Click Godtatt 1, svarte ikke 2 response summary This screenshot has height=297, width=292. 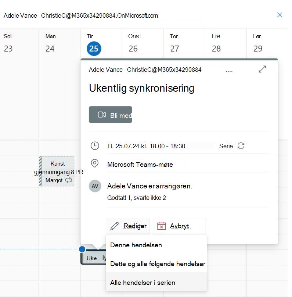[x=137, y=198]
